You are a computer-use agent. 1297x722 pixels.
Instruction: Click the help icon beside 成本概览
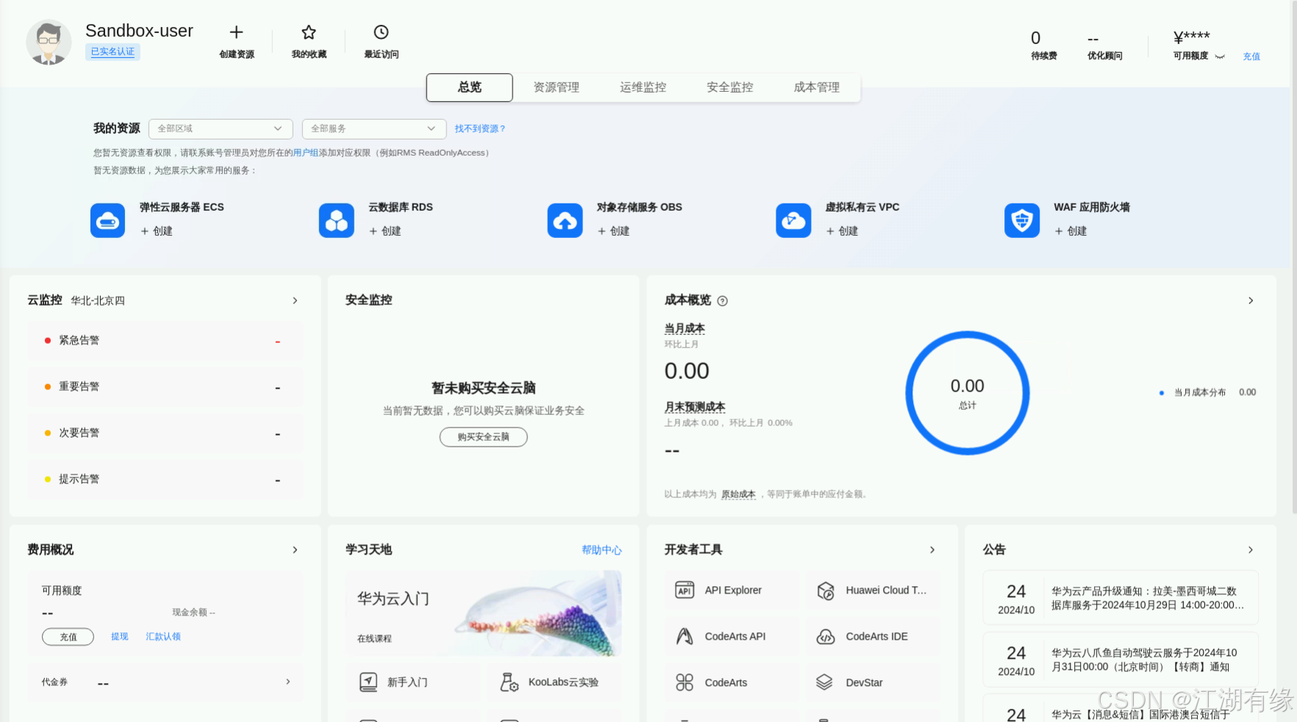pos(722,301)
